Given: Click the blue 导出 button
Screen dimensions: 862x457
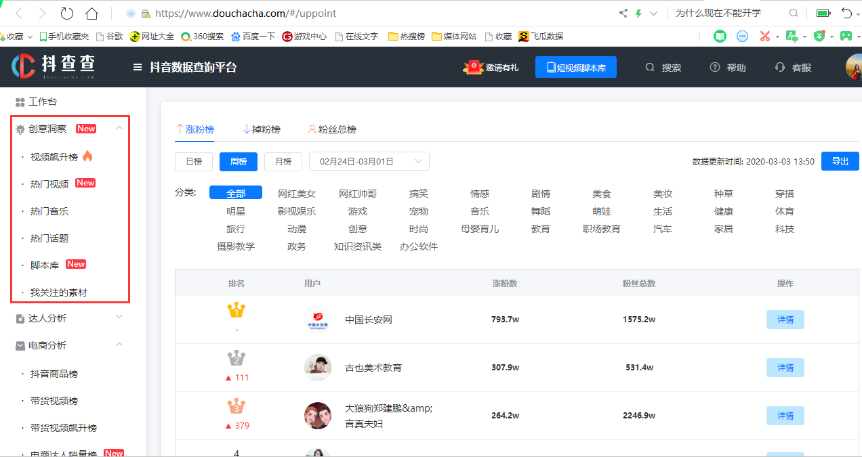Looking at the screenshot, I should [x=840, y=161].
